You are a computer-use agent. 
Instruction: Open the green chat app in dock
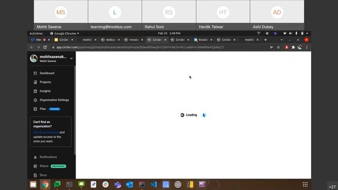pyautogui.click(x=58, y=184)
